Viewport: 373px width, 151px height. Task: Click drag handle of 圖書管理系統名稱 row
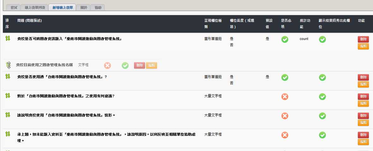[x=9, y=65]
